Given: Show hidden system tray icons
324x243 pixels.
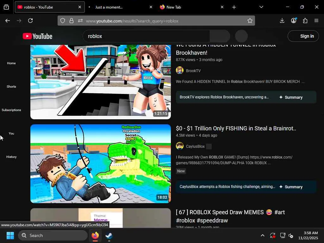Looking at the screenshot, I should [x=262, y=235].
